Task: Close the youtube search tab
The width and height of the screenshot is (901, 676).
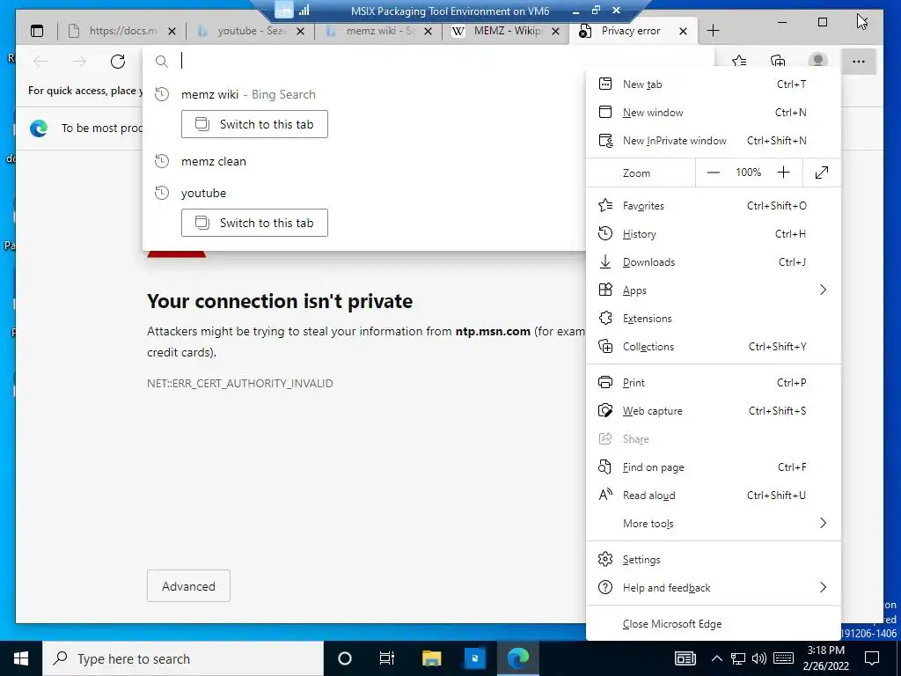Action: pyautogui.click(x=300, y=31)
